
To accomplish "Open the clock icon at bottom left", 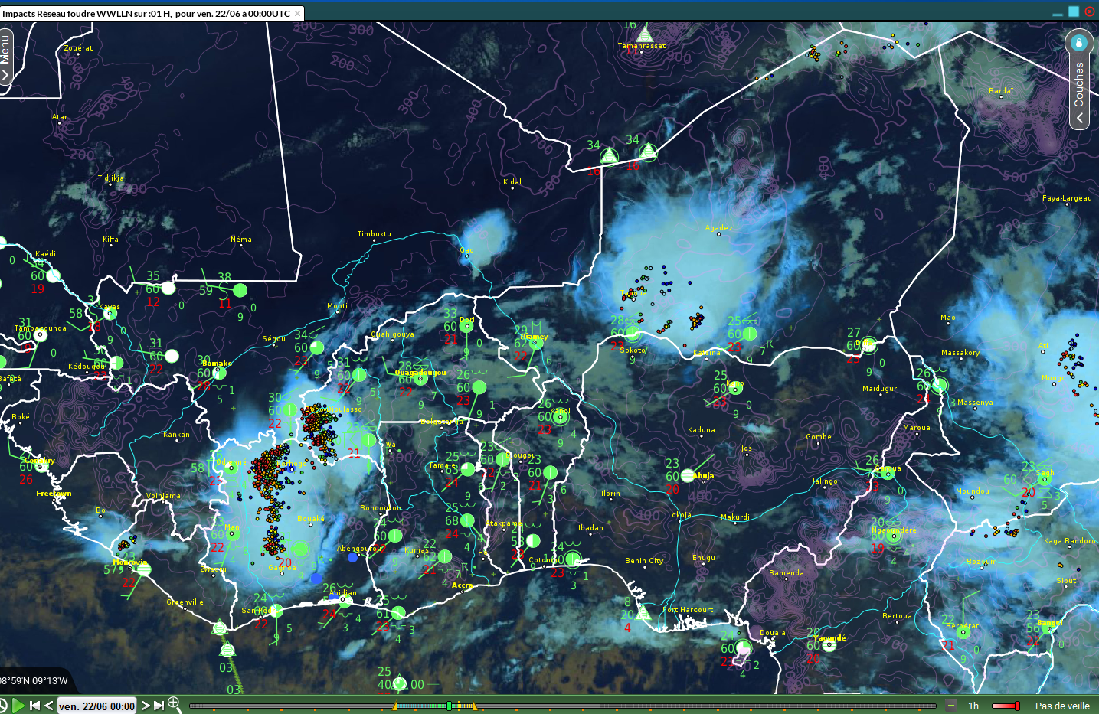I will pyautogui.click(x=2, y=706).
